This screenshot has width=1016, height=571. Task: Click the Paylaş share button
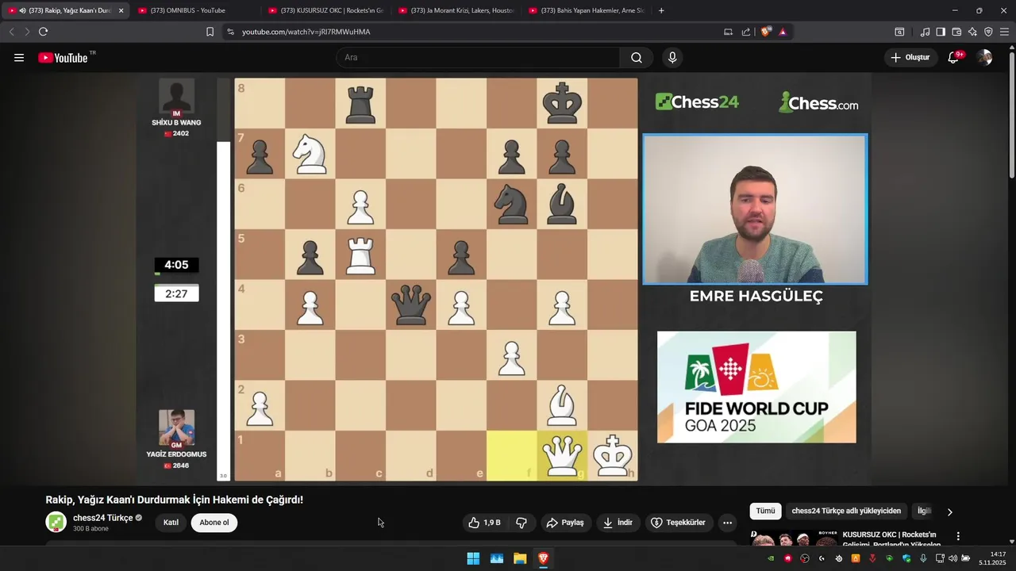[x=565, y=523]
